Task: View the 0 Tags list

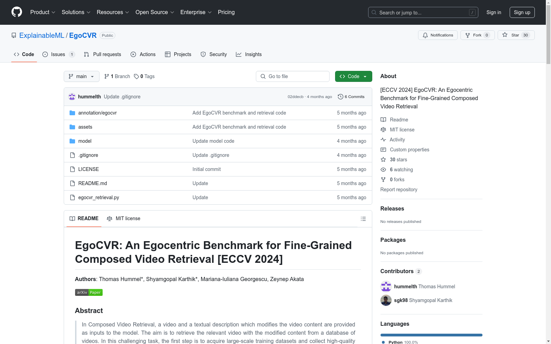Action: pos(144,76)
